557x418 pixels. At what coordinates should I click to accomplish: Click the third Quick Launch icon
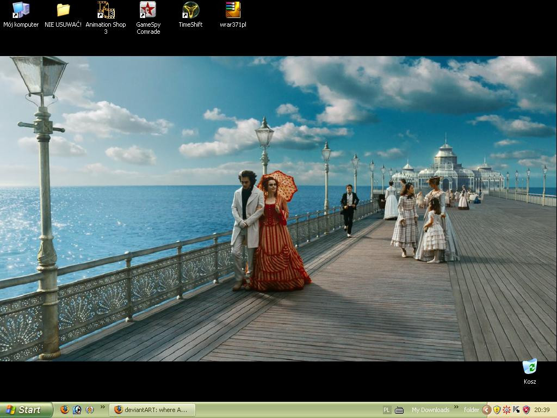90,409
